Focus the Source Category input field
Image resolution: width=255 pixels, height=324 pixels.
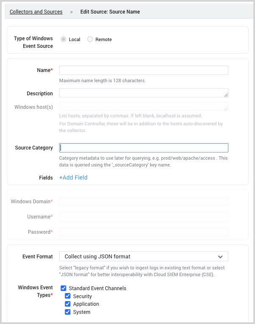pos(144,148)
